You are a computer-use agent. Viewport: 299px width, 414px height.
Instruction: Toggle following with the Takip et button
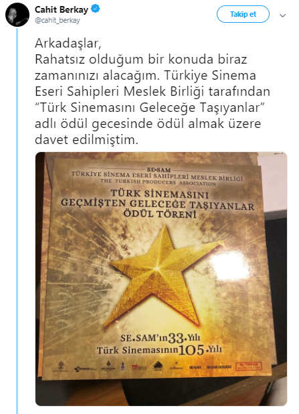coord(243,14)
